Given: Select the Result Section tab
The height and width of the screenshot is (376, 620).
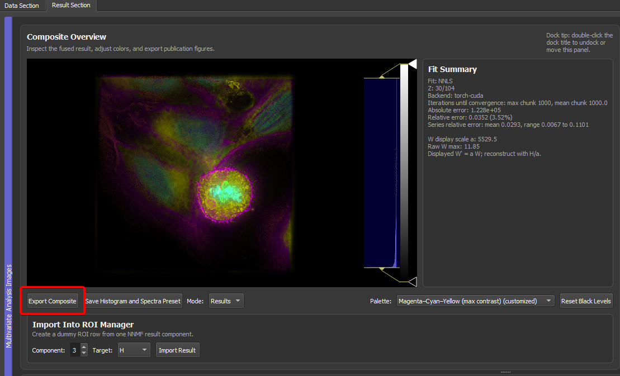Looking at the screenshot, I should (x=71, y=5).
